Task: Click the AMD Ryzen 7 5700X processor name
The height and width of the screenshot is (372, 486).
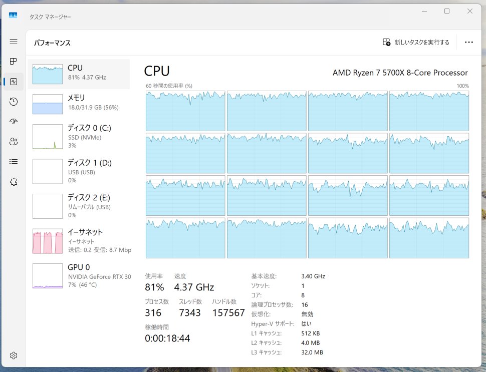Action: click(400, 73)
